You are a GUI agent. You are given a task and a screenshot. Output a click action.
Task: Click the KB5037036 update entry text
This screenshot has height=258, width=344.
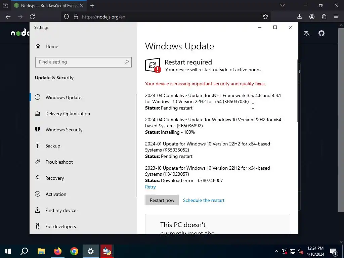pos(213,98)
